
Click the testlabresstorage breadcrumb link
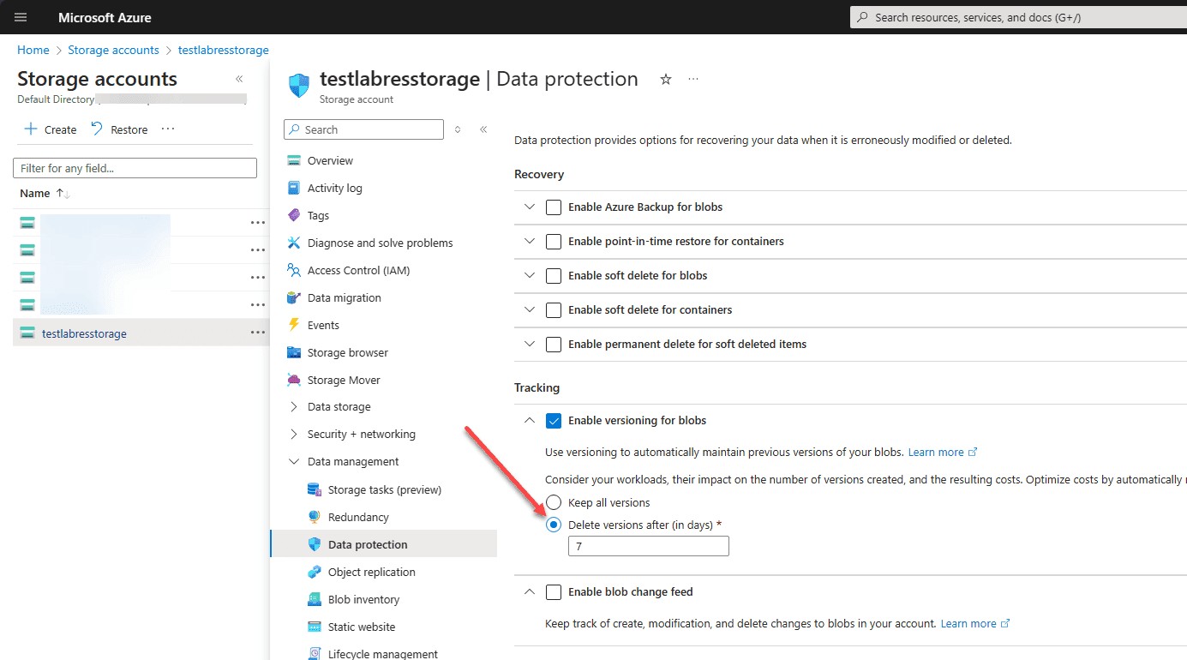click(224, 51)
